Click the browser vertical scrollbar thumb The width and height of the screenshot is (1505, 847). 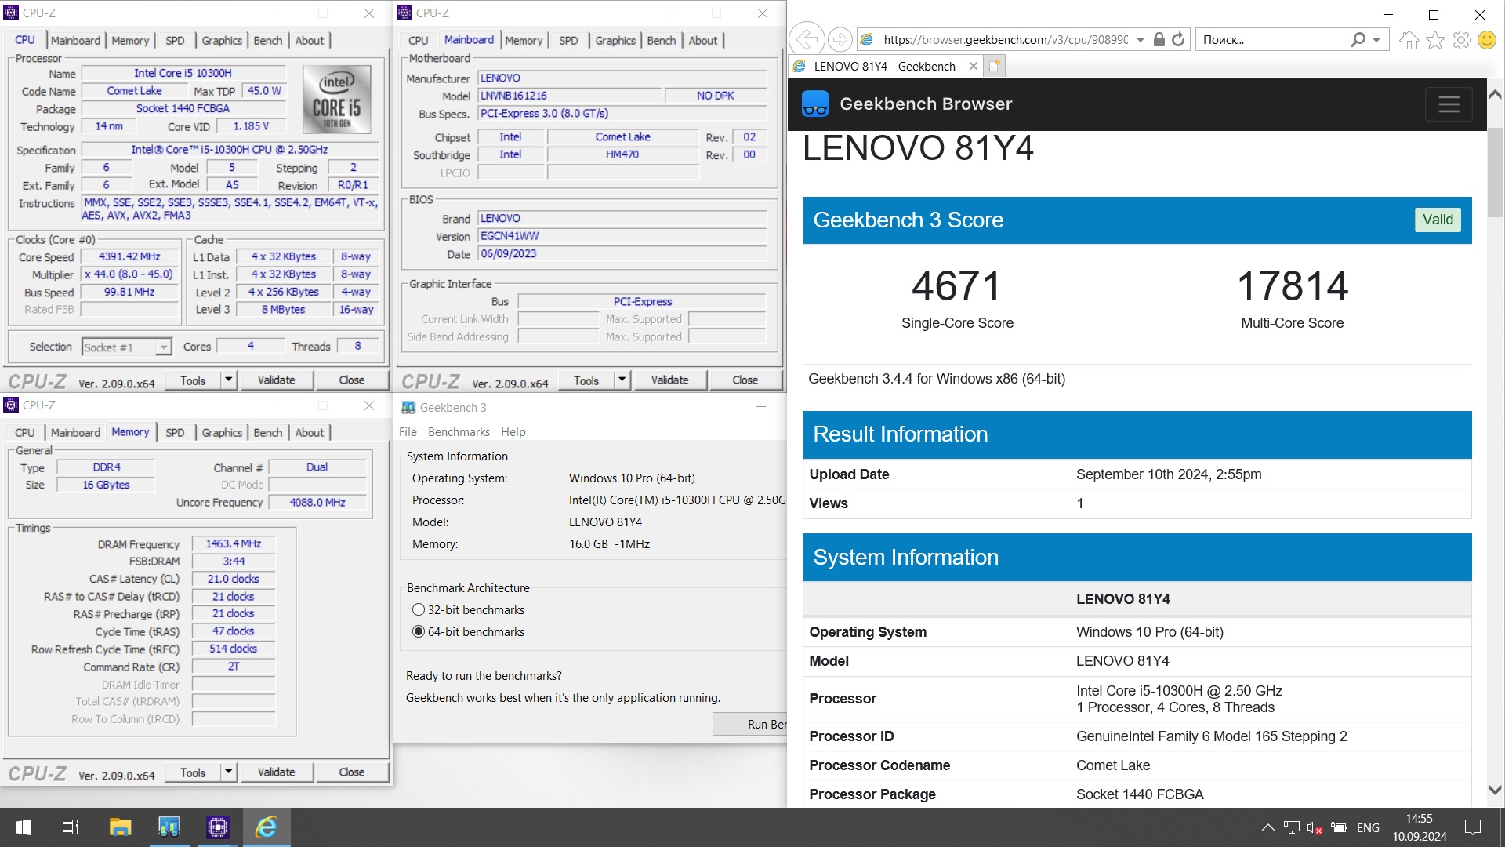click(1495, 173)
